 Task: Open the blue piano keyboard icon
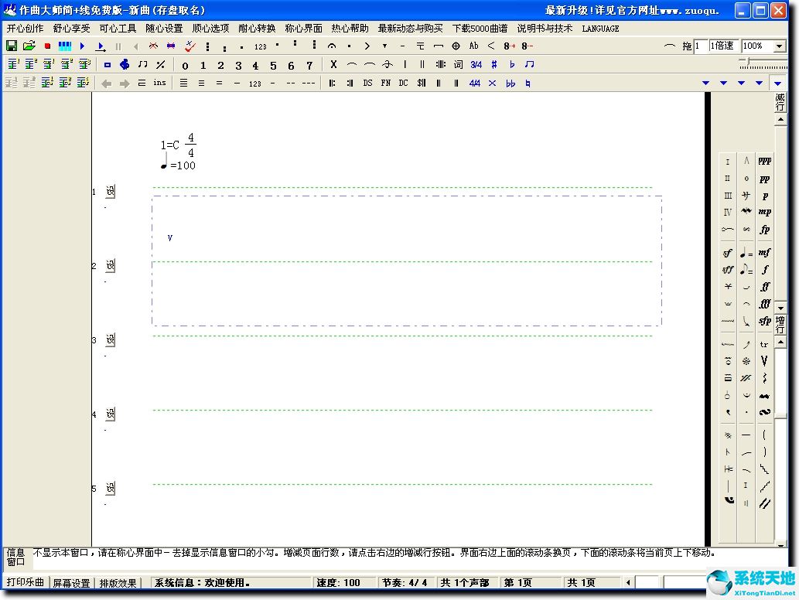pos(65,46)
